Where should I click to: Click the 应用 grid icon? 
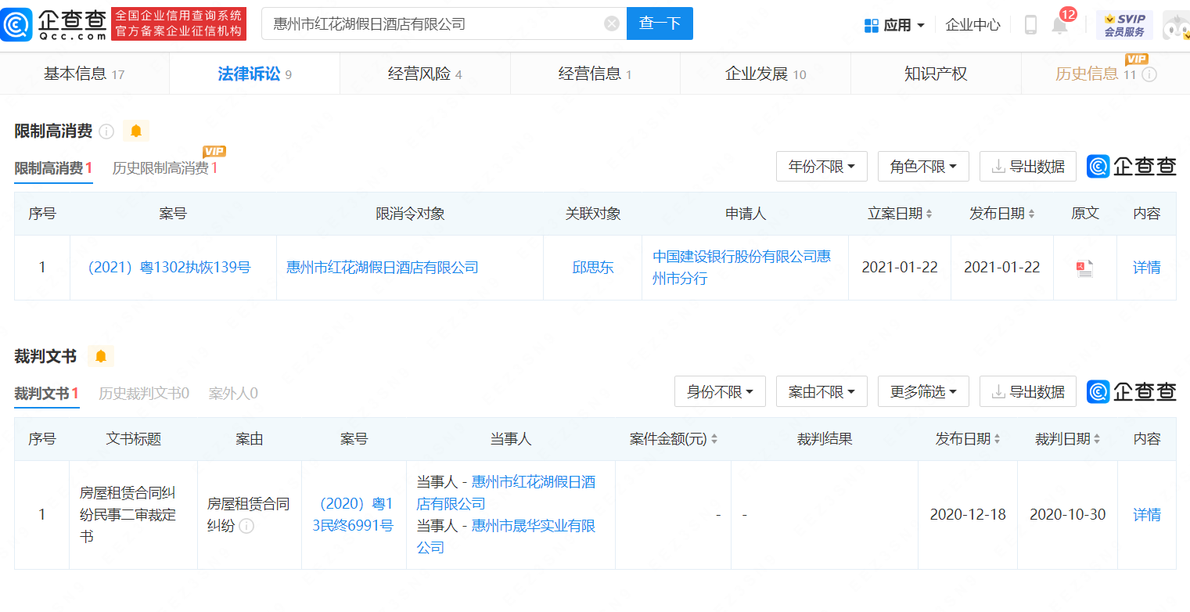click(x=872, y=25)
